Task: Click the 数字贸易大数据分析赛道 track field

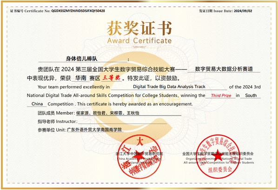Action: tap(224, 69)
